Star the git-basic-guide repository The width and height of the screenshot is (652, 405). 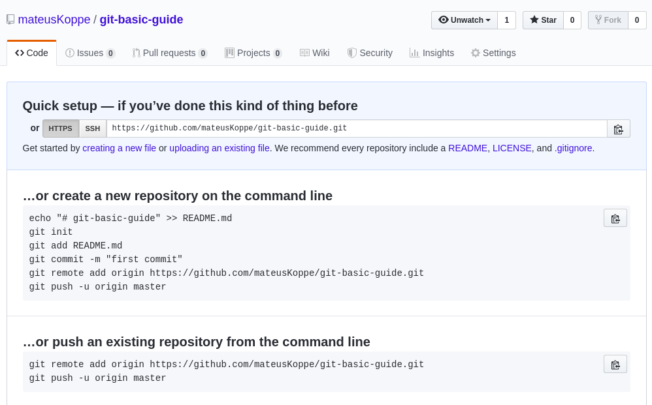point(543,20)
